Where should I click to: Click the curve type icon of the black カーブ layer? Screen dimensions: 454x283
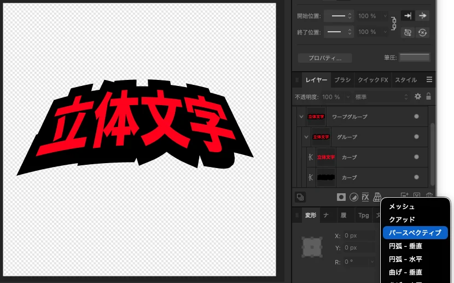pyautogui.click(x=311, y=177)
